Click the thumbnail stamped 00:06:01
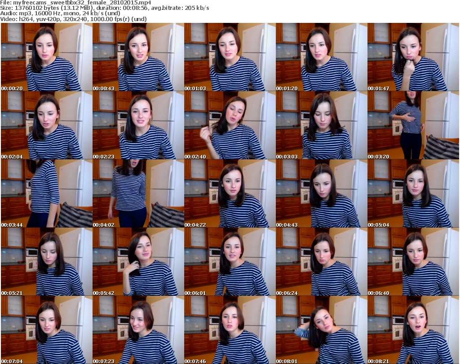The image size is (460, 364). click(230, 262)
